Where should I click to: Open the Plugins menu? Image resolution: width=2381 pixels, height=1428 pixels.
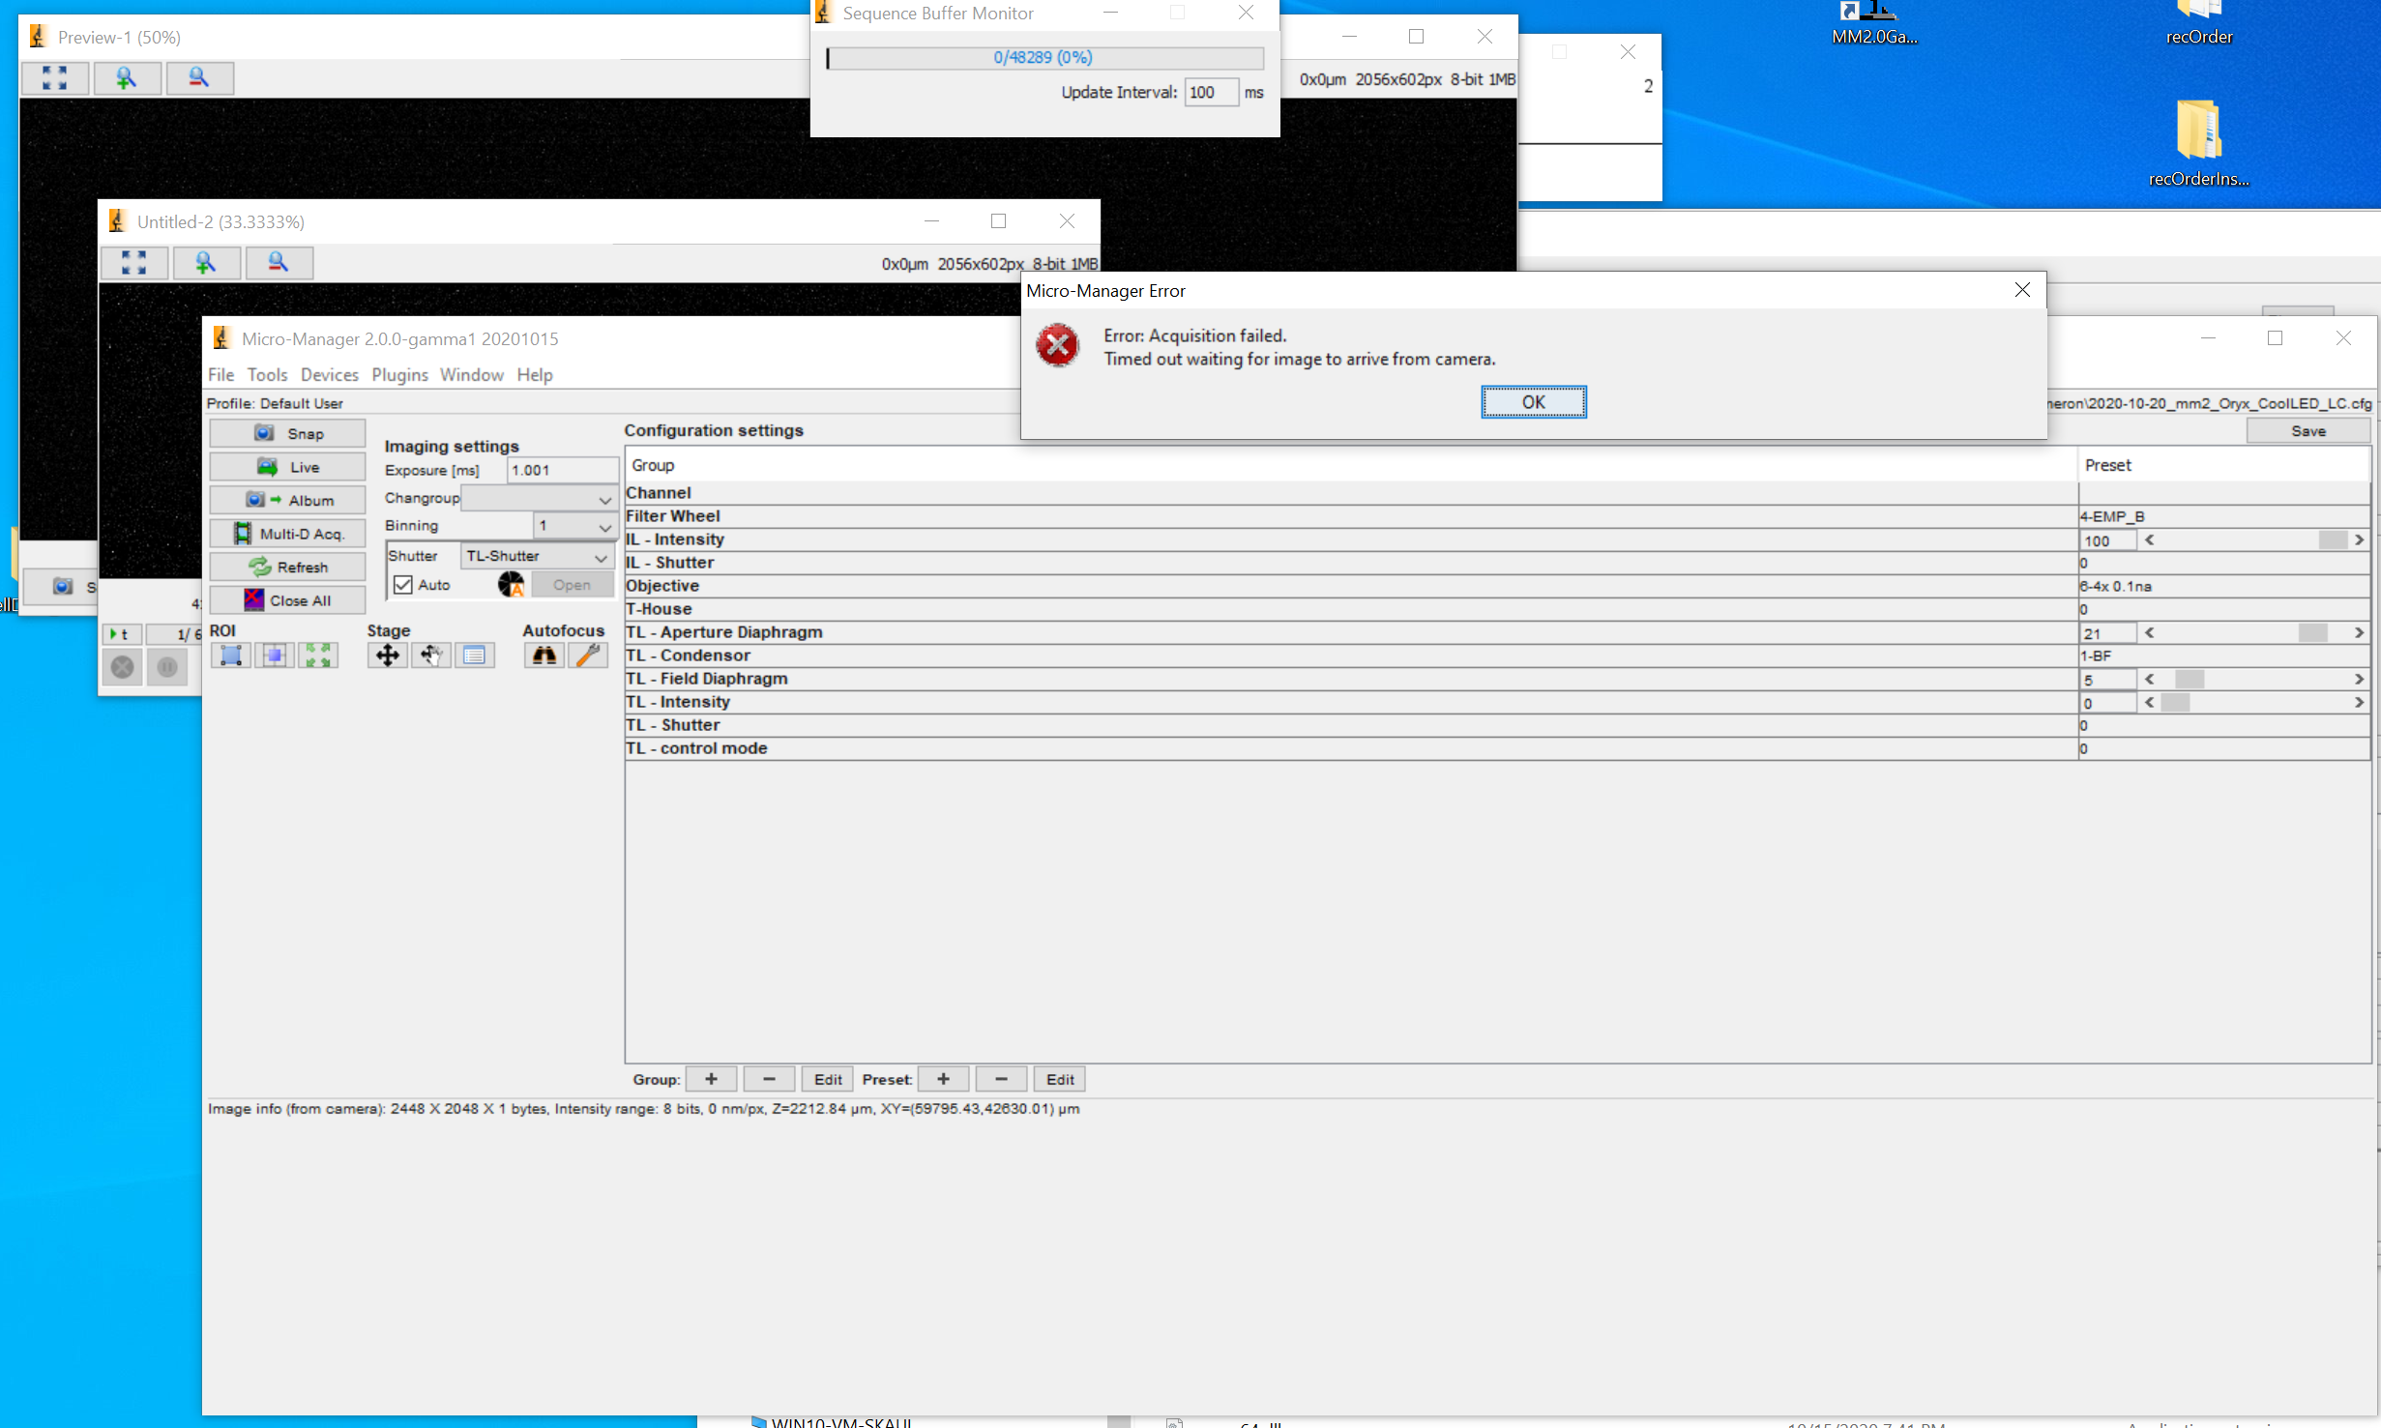[399, 374]
